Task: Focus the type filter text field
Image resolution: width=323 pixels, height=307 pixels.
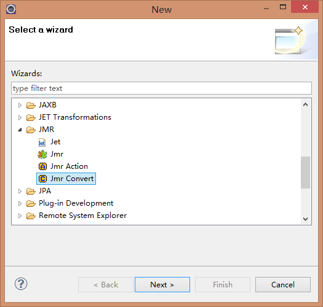Action: tap(161, 88)
